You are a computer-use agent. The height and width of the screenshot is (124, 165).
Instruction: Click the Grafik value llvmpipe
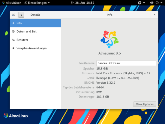click(x=118, y=78)
